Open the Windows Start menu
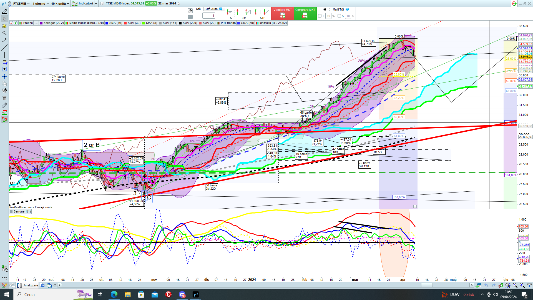This screenshot has height=300, width=533. pos(7,294)
